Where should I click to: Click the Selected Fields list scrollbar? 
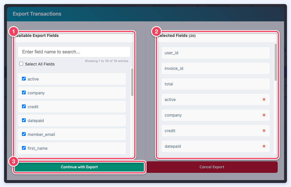click(276, 62)
